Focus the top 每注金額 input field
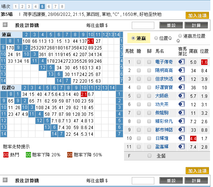This screenshot has height=187, width=213. (x=143, y=25)
